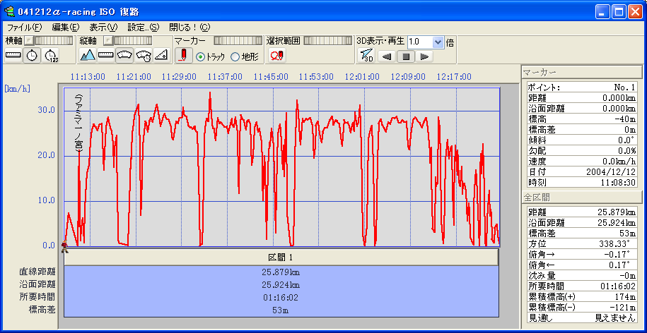Select the slope gradient triangle icon
647x333 pixels.
[161, 55]
